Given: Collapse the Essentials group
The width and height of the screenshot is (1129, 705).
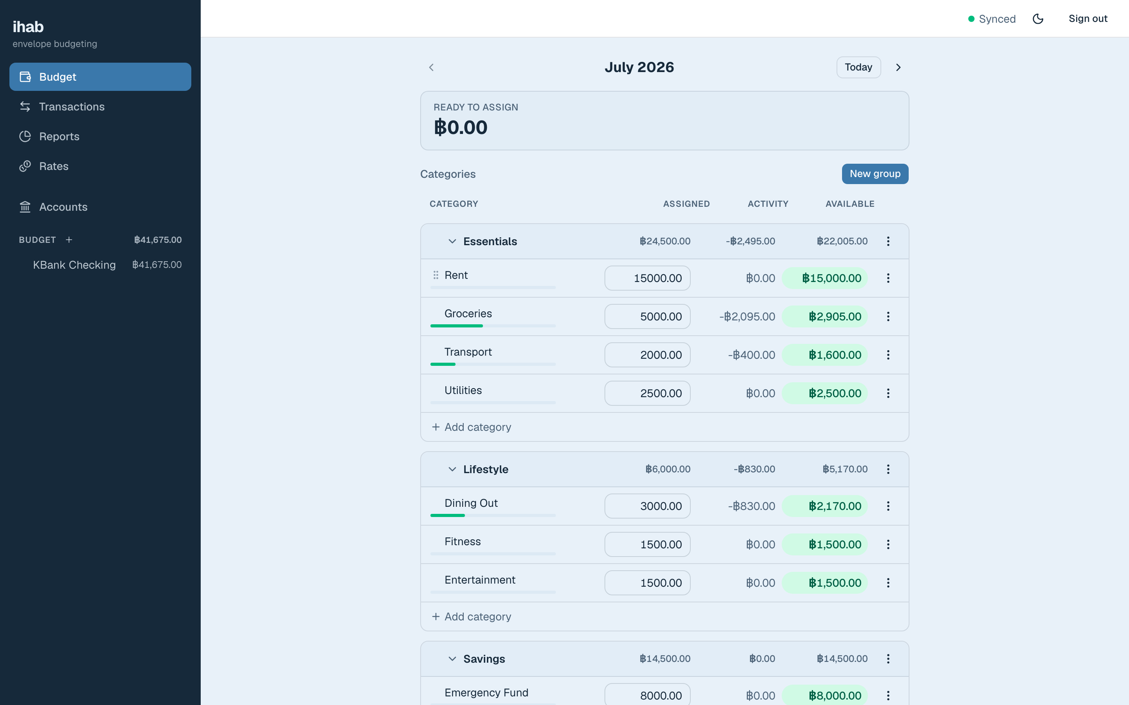Looking at the screenshot, I should pyautogui.click(x=452, y=242).
